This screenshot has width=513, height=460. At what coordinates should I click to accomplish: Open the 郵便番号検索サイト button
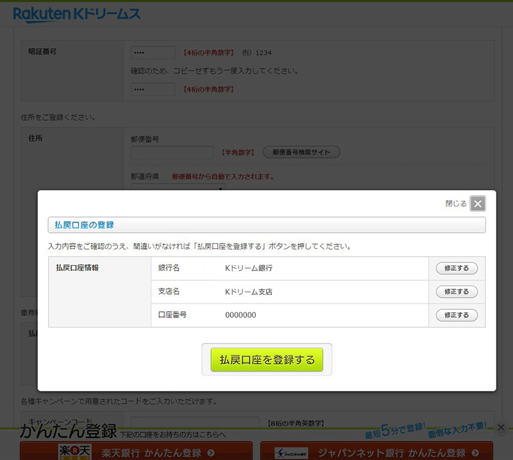tap(301, 152)
